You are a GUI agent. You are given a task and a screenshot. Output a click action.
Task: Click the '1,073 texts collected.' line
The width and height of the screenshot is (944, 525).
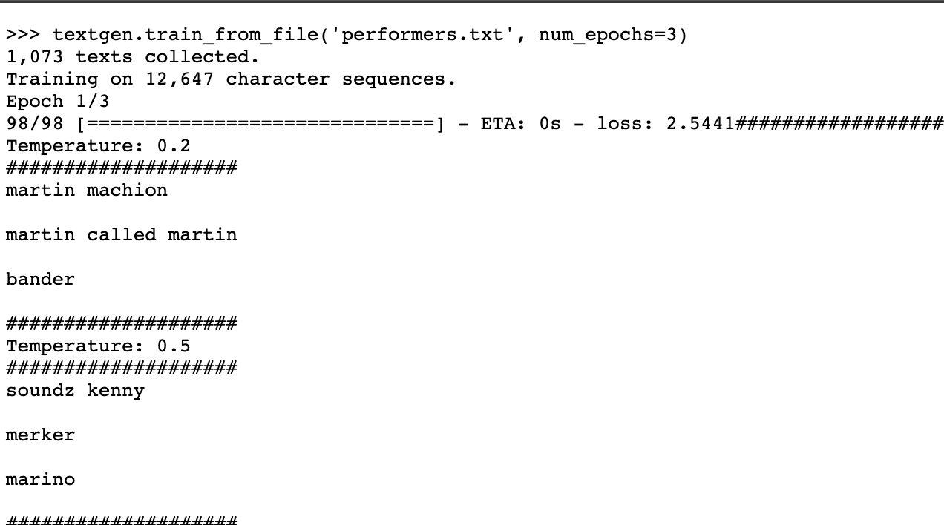pos(133,57)
